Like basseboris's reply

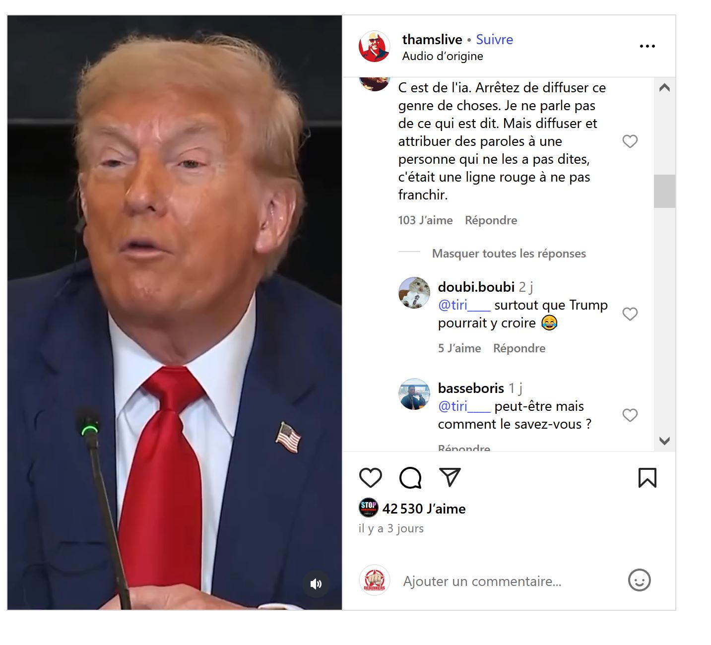coord(630,415)
